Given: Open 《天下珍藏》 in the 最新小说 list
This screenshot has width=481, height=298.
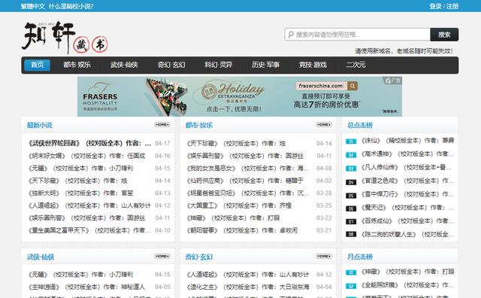Looking at the screenshot, I should tap(77, 181).
